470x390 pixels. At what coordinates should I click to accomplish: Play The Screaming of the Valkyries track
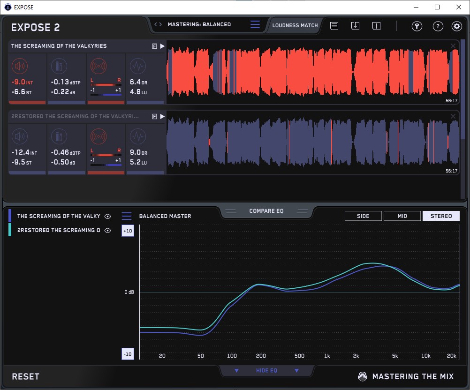(x=162, y=46)
